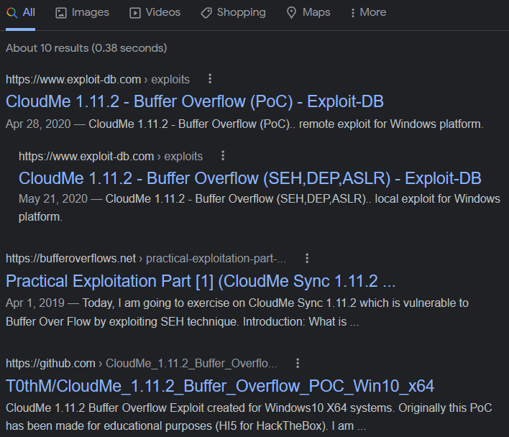This screenshot has width=509, height=437.
Task: Expand the More search options menu
Action: (368, 13)
